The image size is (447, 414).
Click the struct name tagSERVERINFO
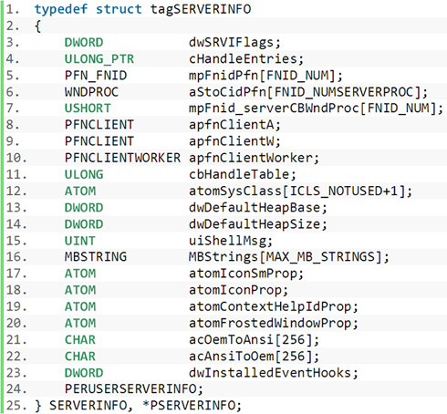(x=201, y=9)
